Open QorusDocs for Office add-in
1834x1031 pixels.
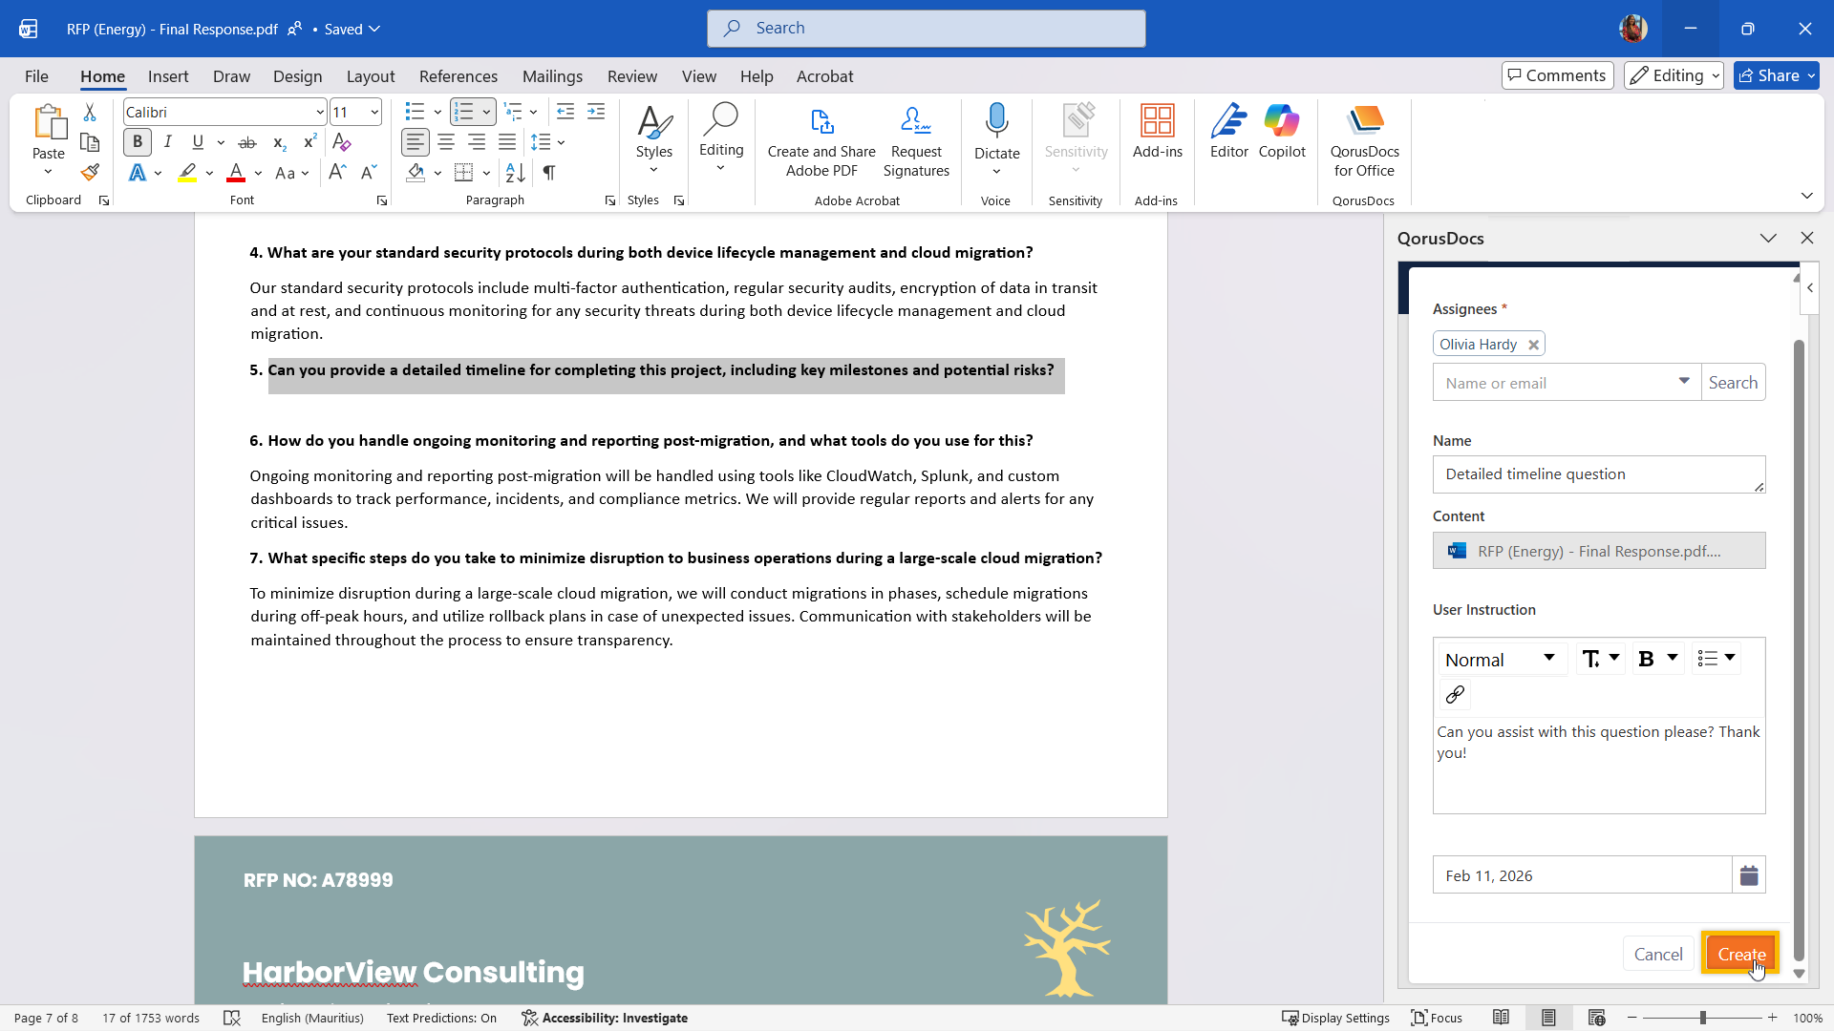[1364, 141]
